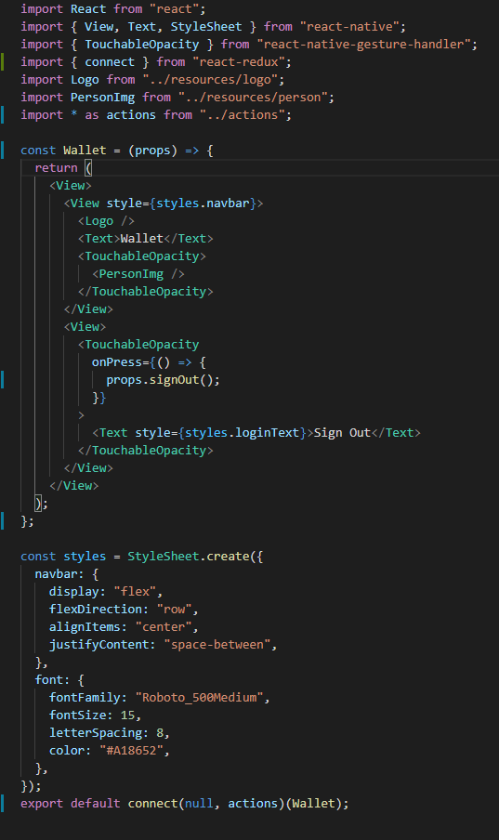Click the "../actions" import path
Screen dimensions: 499x840
tap(243, 115)
